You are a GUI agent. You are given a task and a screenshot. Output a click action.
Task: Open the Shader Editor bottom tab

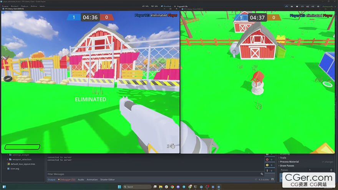pyautogui.click(x=108, y=180)
